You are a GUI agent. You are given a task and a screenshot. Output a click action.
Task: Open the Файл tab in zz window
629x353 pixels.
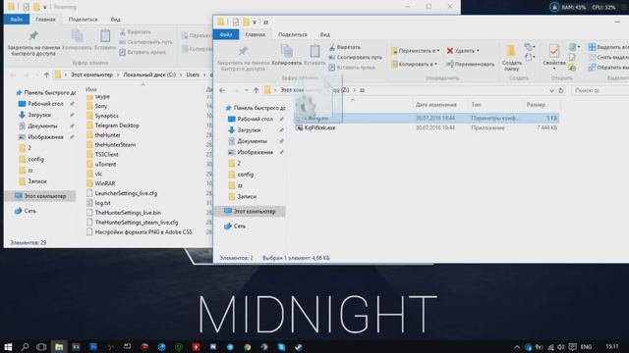[x=226, y=35]
